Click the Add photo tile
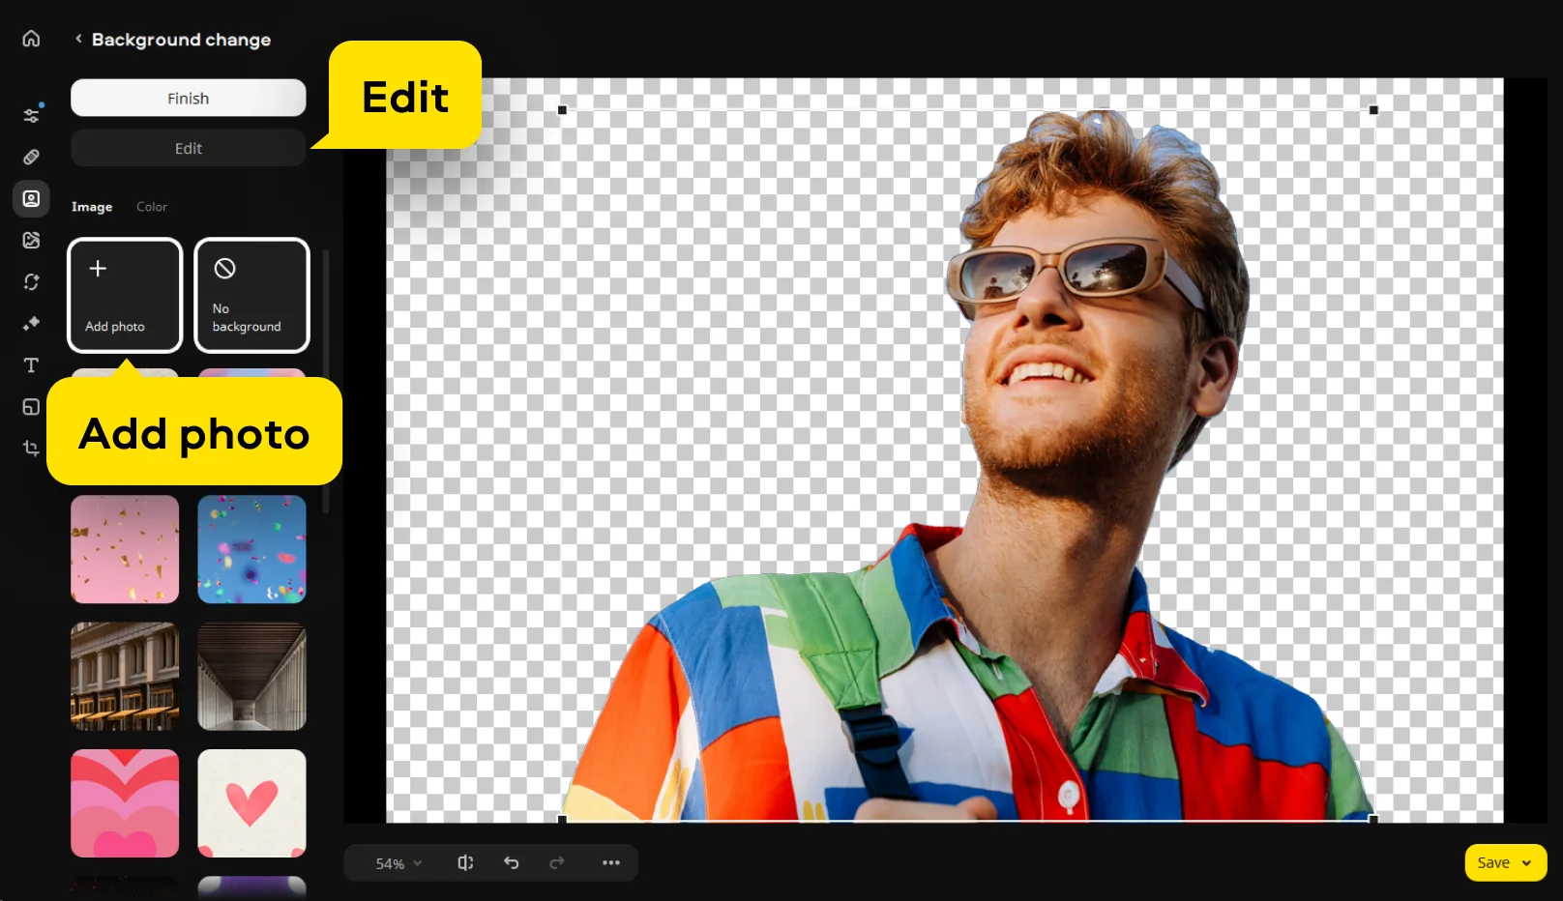The height and width of the screenshot is (901, 1563). click(x=125, y=295)
